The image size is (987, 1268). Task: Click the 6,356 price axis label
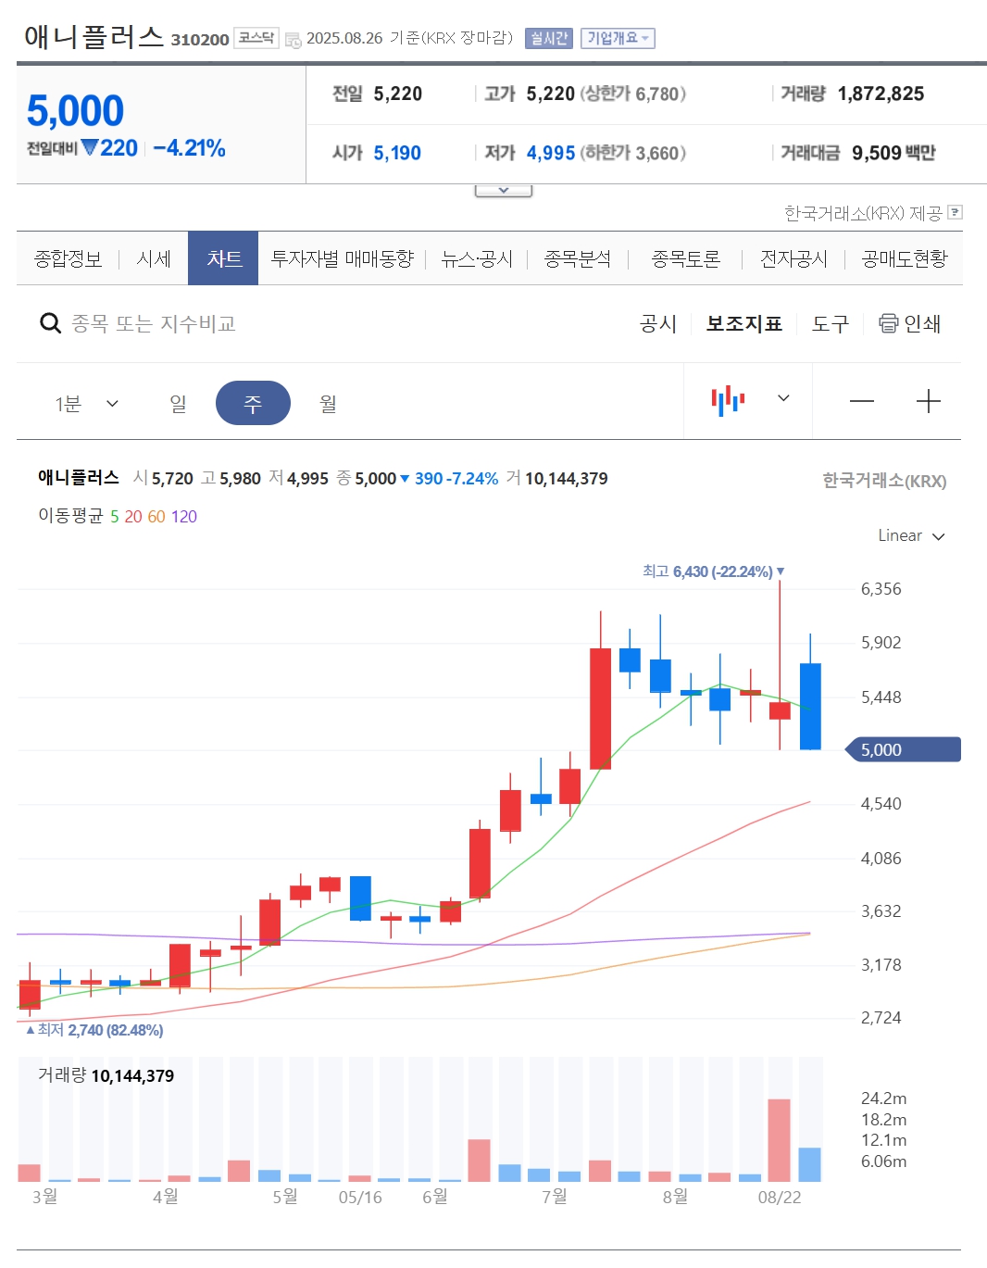(x=881, y=589)
